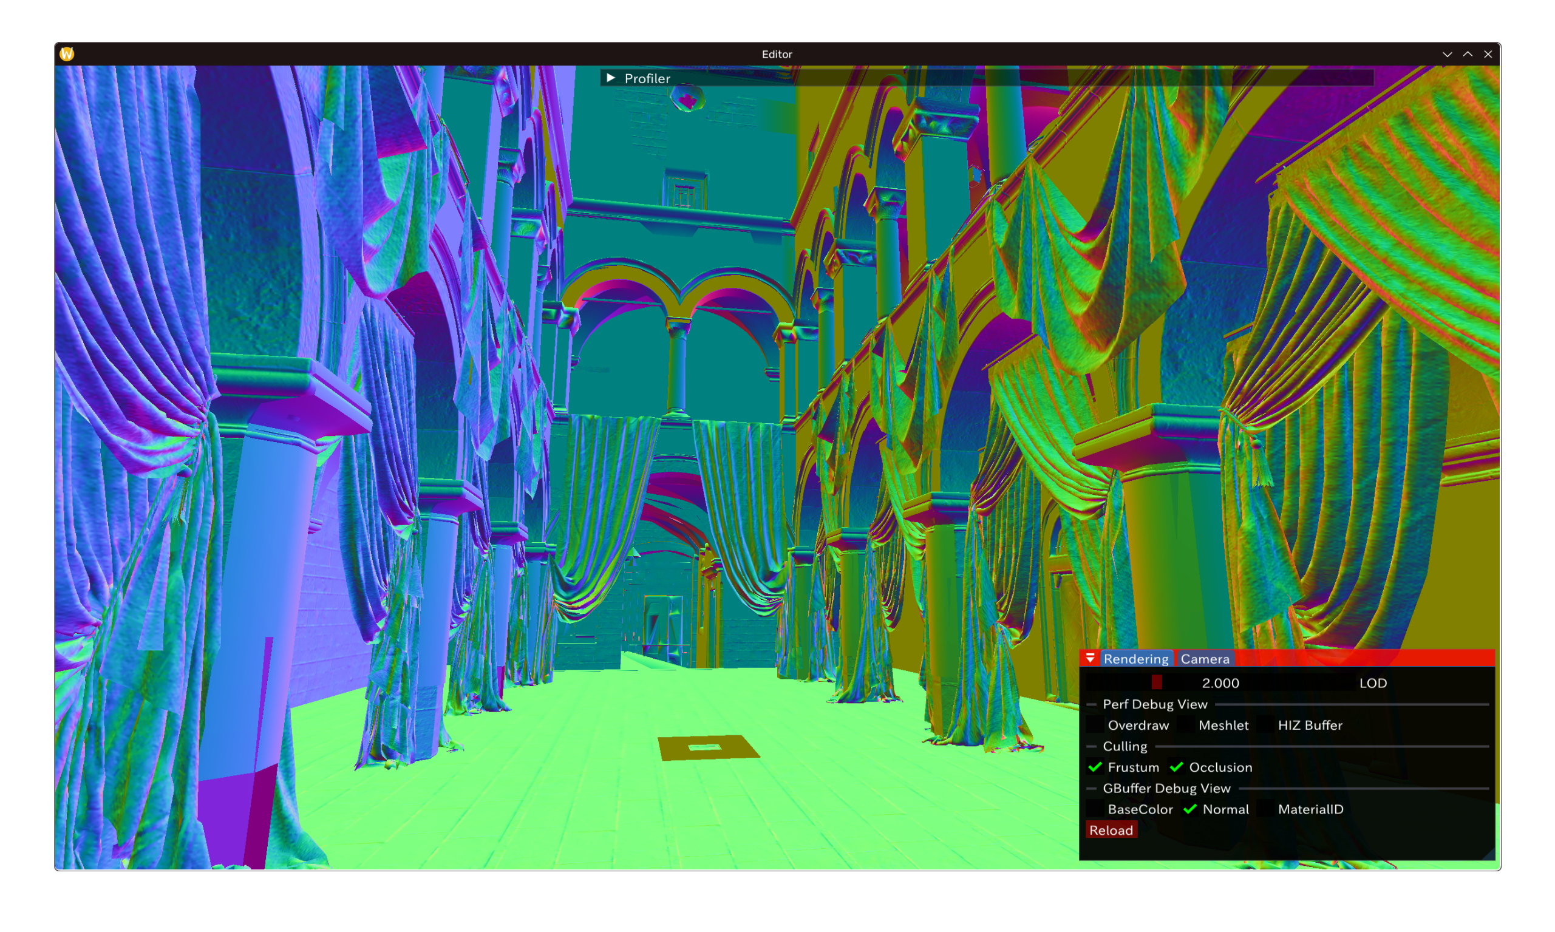Screen dimensions: 1555x932
Task: Uncheck Occlusion culling
Action: click(1176, 767)
